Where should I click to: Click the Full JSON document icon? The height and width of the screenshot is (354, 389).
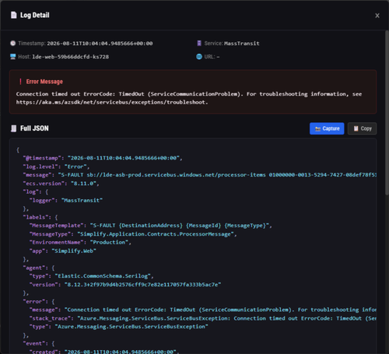tap(13, 128)
